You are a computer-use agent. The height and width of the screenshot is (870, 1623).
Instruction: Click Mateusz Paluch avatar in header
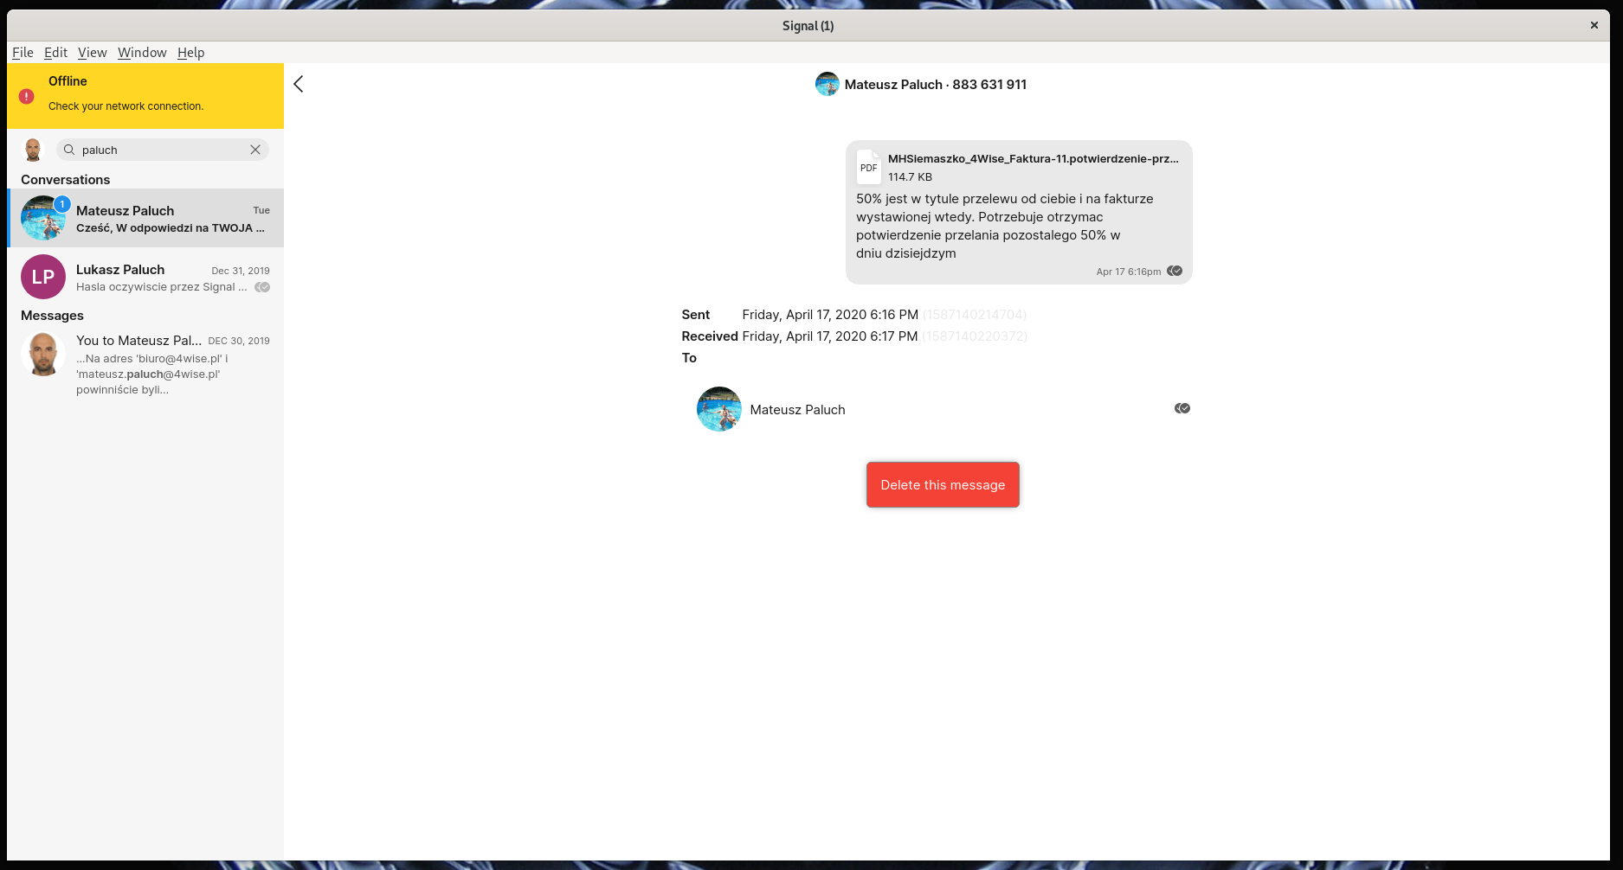pos(828,84)
